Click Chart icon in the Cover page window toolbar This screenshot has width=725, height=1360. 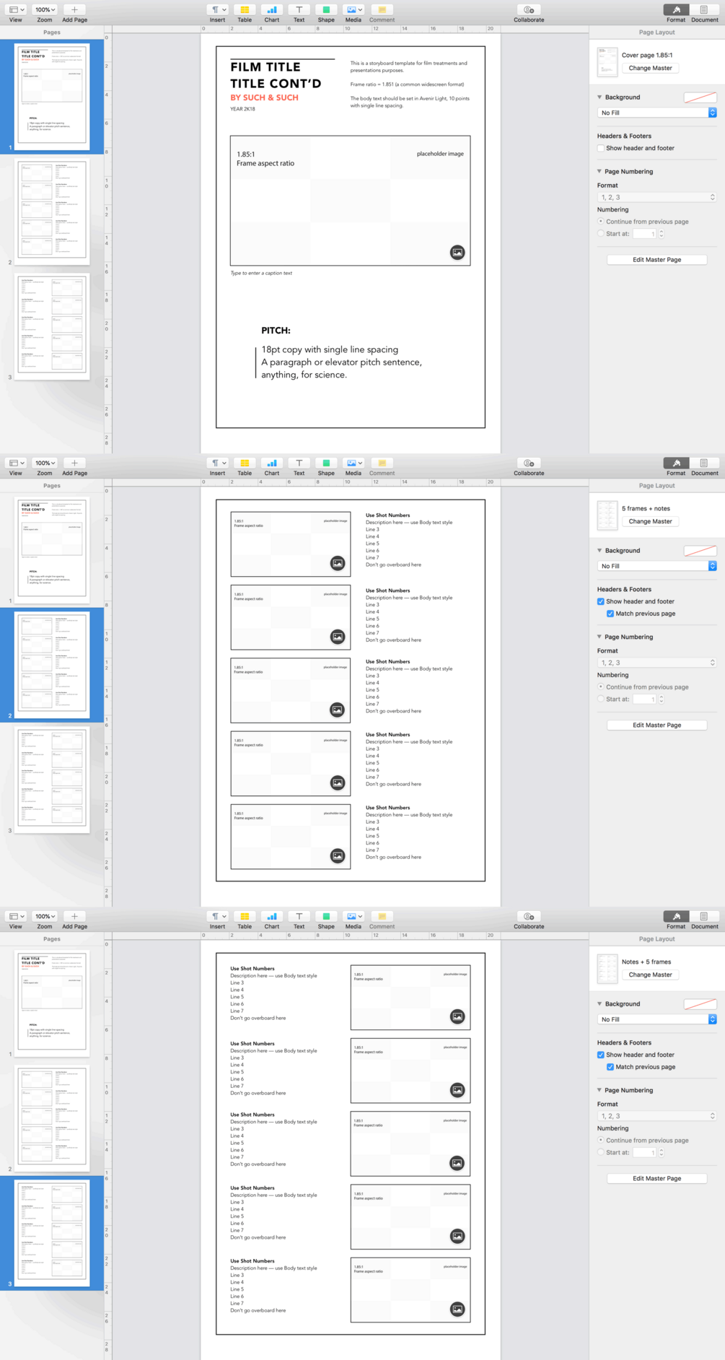271,10
